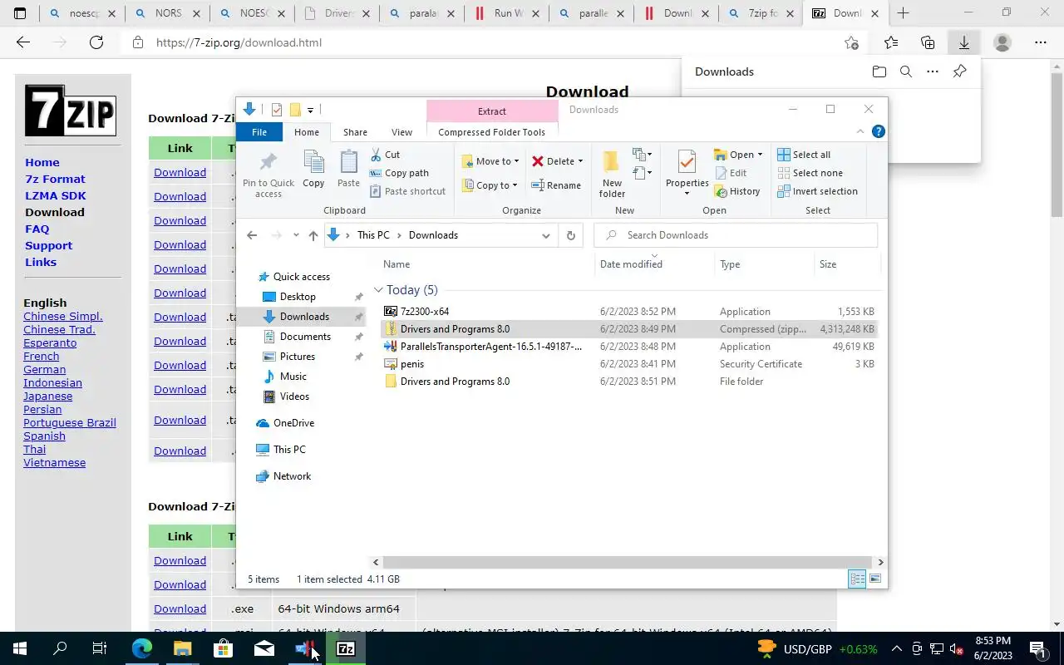
Task: Open recent locations dropdown arrow
Action: point(296,235)
